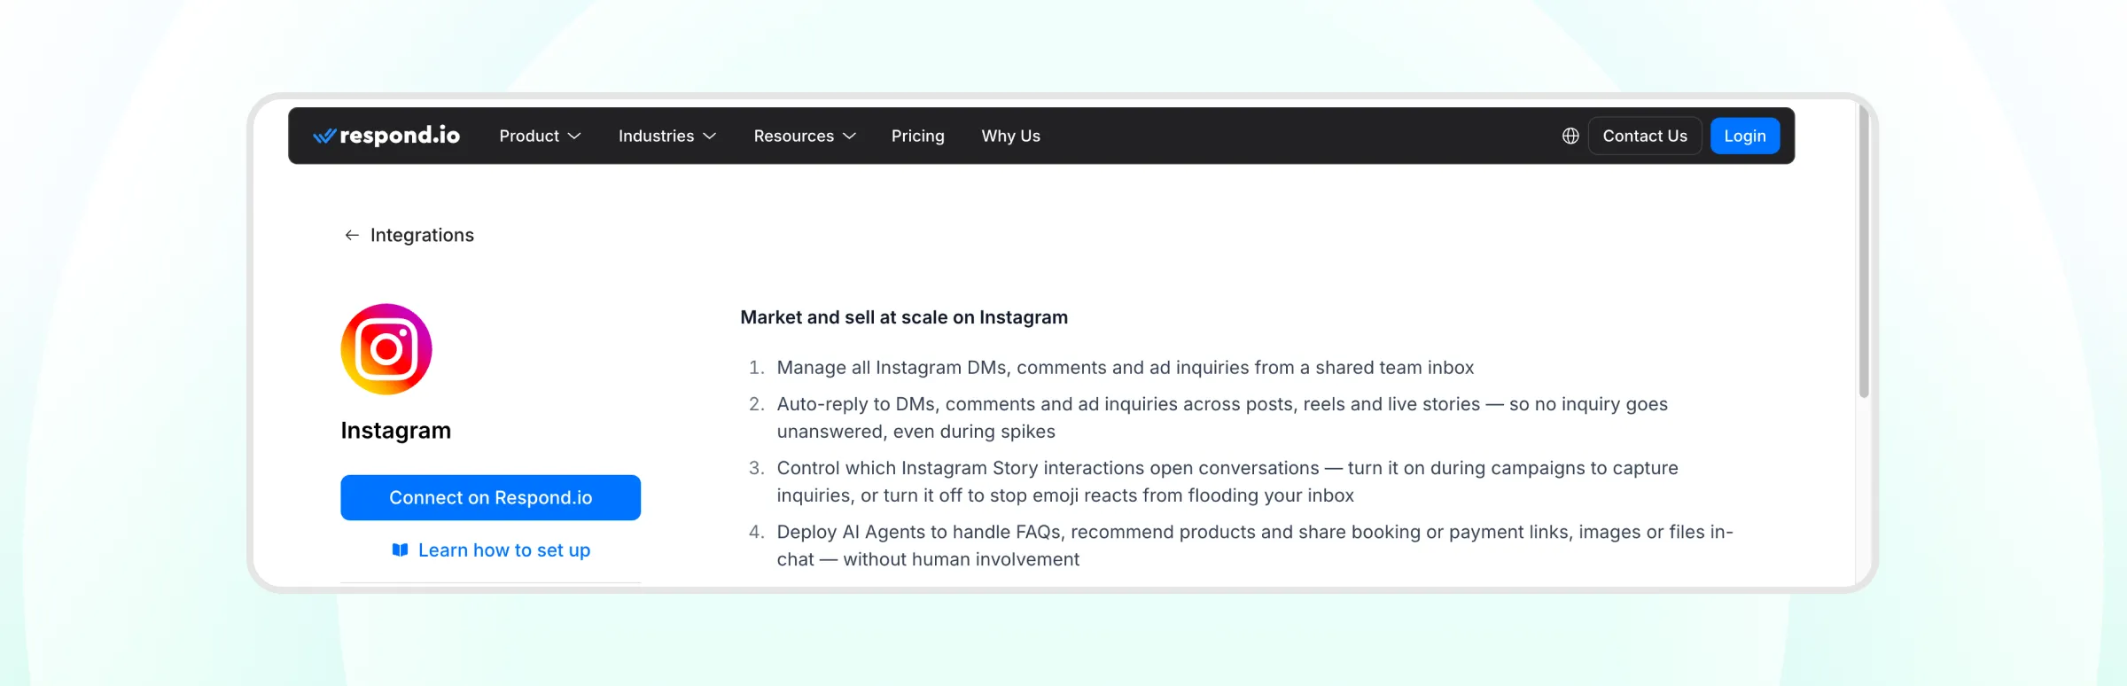
Task: Click the Instagram logo image
Action: 386,349
